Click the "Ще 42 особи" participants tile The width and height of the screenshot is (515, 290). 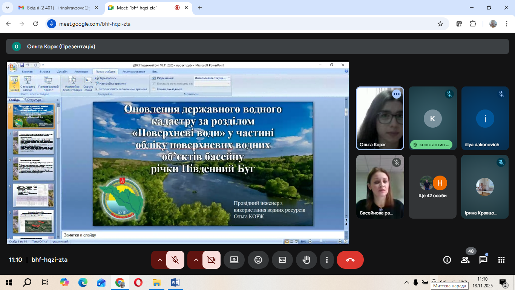pos(432,187)
